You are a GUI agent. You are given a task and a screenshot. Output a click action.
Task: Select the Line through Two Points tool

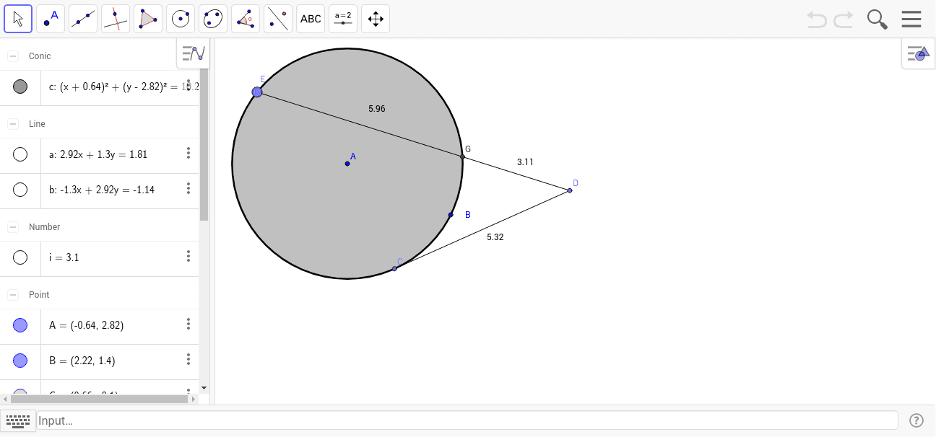82,18
